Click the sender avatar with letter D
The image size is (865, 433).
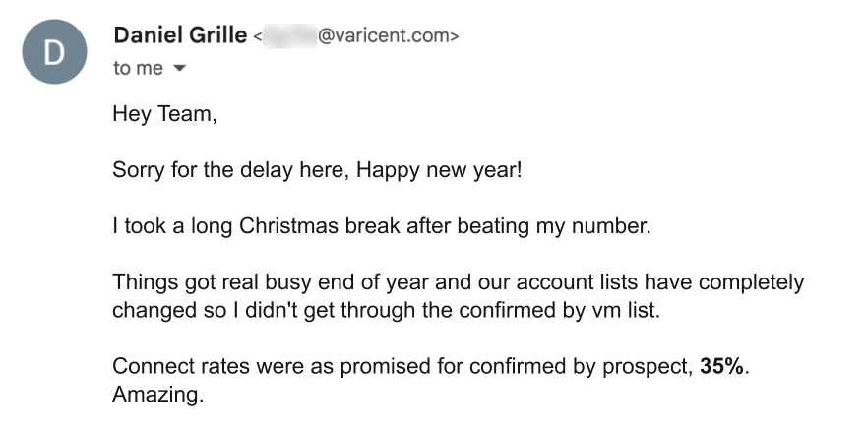(54, 53)
